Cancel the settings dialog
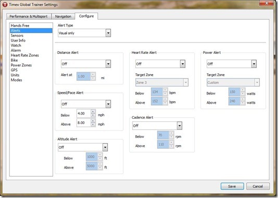This screenshot has height=198, width=278. pos(258,187)
